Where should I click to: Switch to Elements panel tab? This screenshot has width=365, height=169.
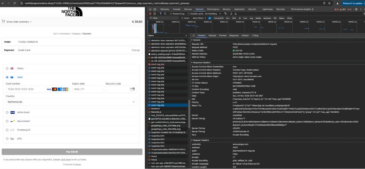(165, 9)
